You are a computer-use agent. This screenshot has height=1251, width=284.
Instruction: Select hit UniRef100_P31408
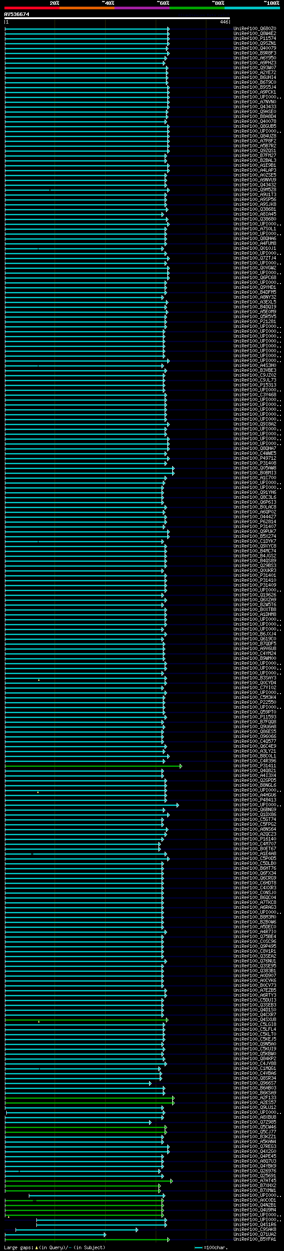[255, 463]
